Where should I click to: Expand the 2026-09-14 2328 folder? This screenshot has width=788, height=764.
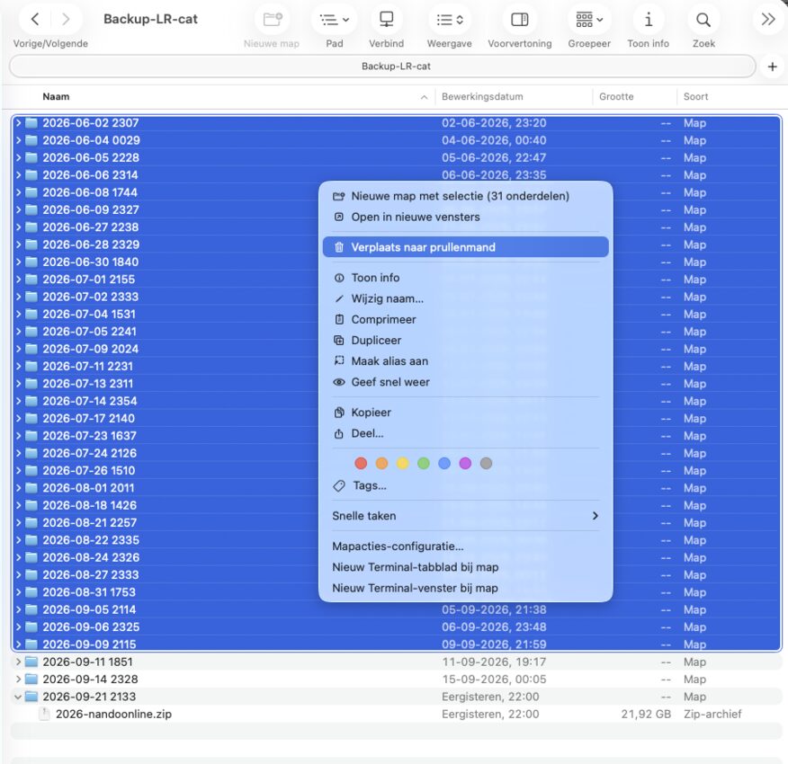(18, 680)
